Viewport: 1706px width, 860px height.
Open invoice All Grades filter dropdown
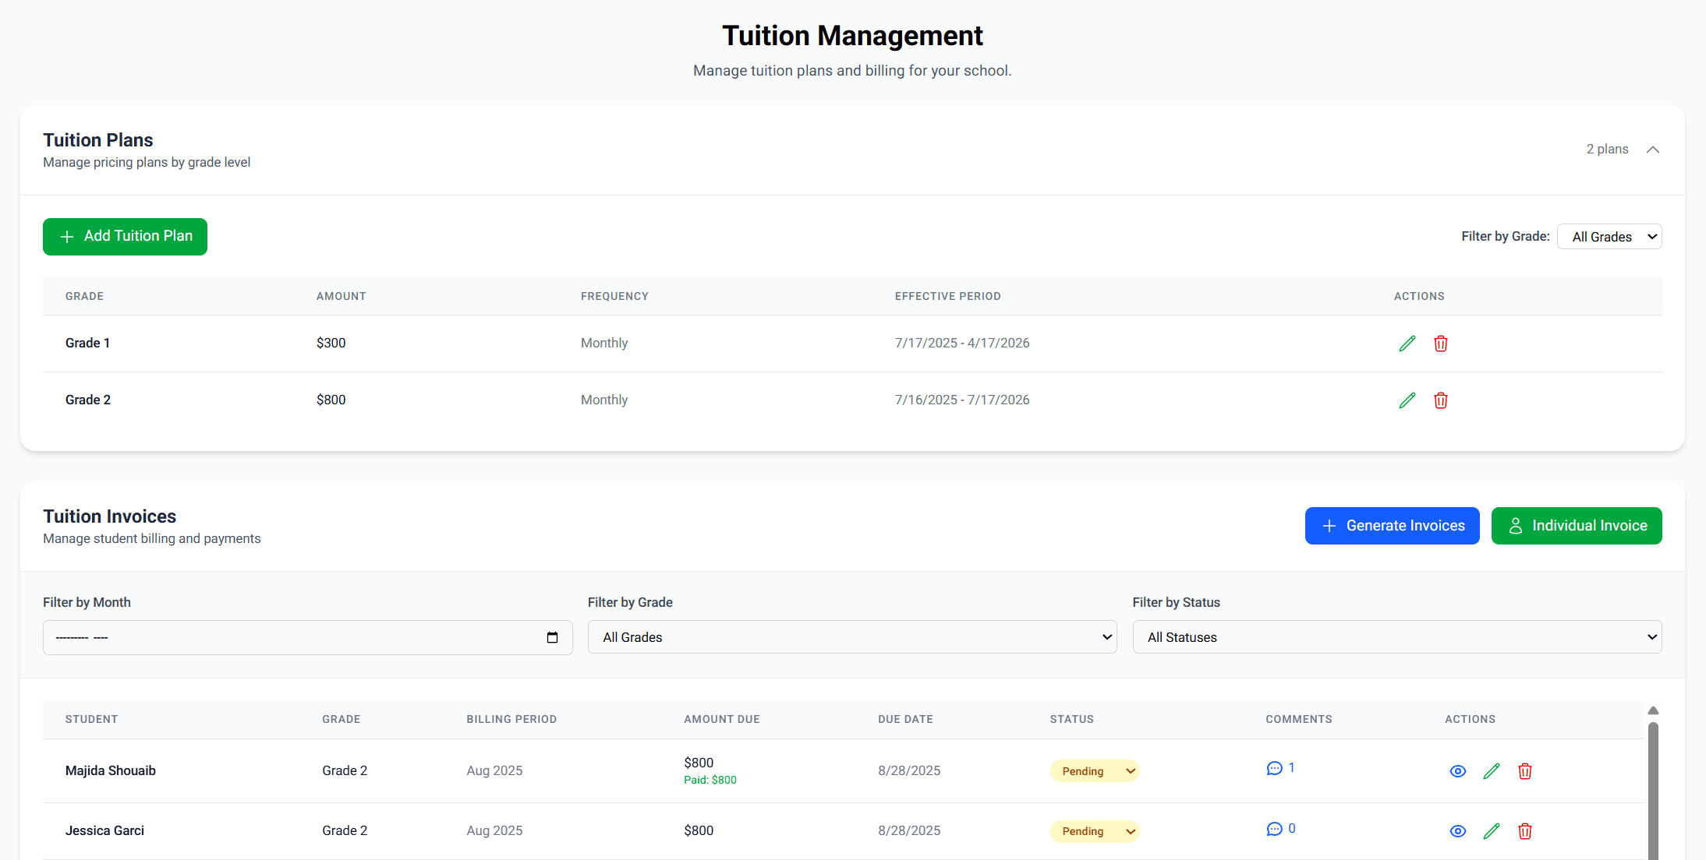[851, 637]
